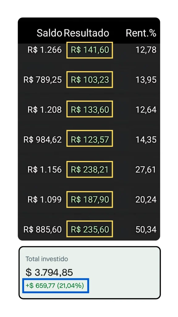Click the Total investido label

[x=47, y=259]
